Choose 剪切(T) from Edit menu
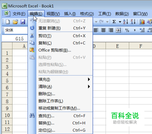The width and height of the screenshot is (152, 134). 60,36
